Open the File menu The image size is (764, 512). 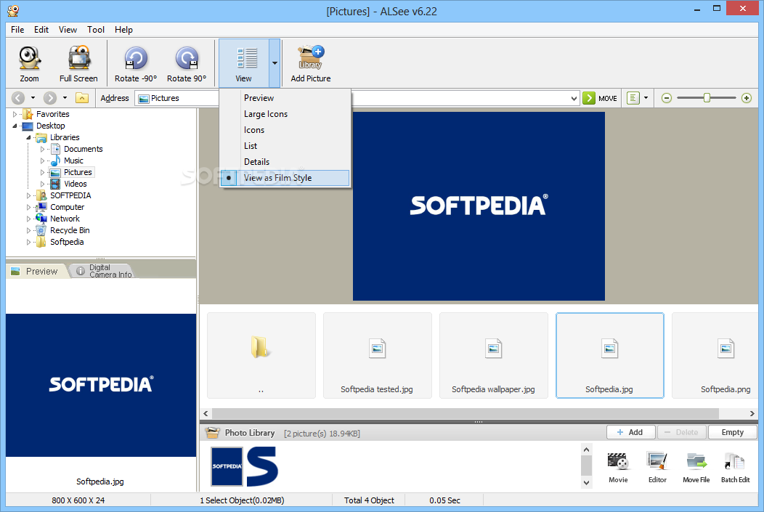[17, 30]
